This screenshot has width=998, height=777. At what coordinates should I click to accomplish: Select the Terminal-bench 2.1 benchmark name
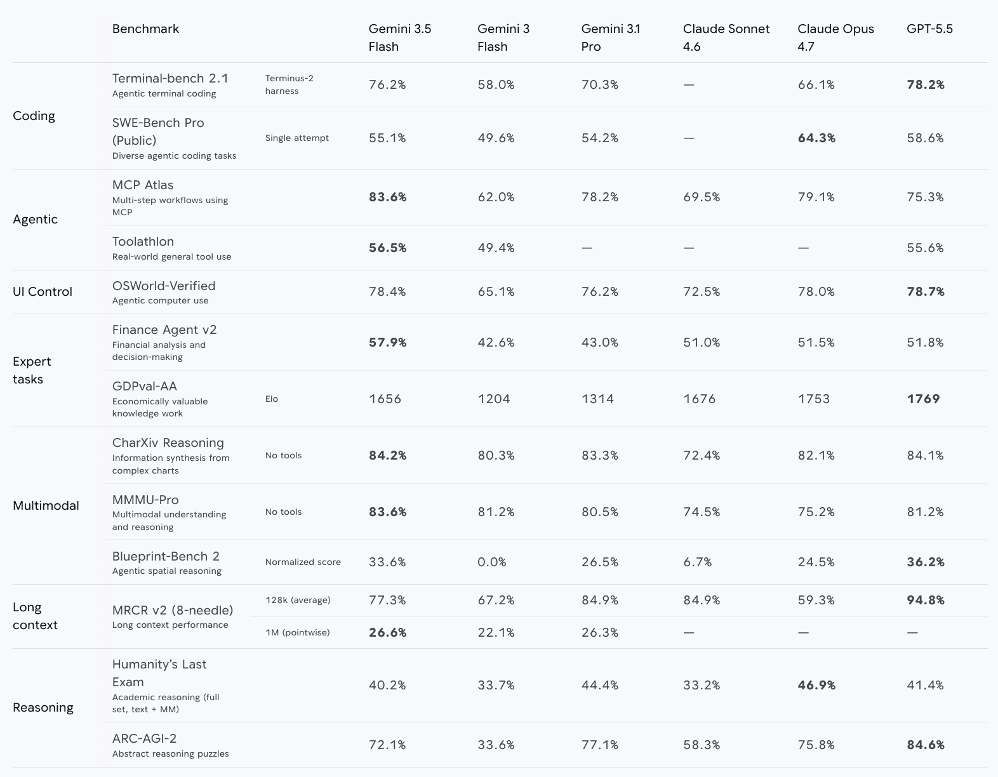pos(170,78)
